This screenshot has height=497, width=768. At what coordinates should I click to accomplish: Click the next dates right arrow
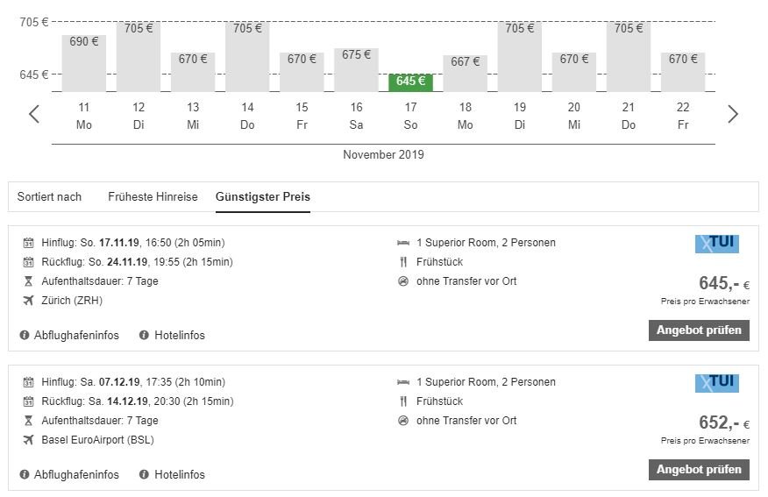[733, 114]
